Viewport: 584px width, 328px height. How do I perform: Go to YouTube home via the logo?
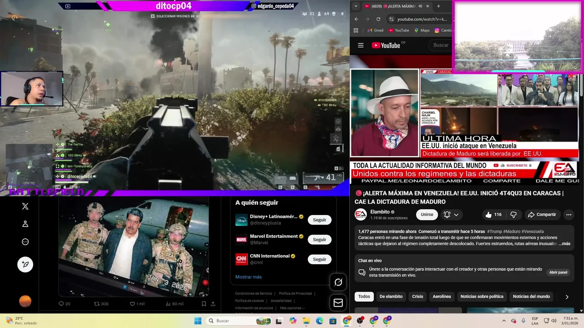(386, 45)
